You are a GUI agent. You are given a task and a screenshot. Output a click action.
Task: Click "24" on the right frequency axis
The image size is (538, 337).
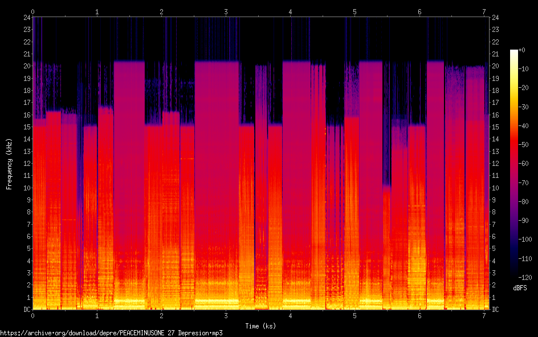tap(495, 18)
